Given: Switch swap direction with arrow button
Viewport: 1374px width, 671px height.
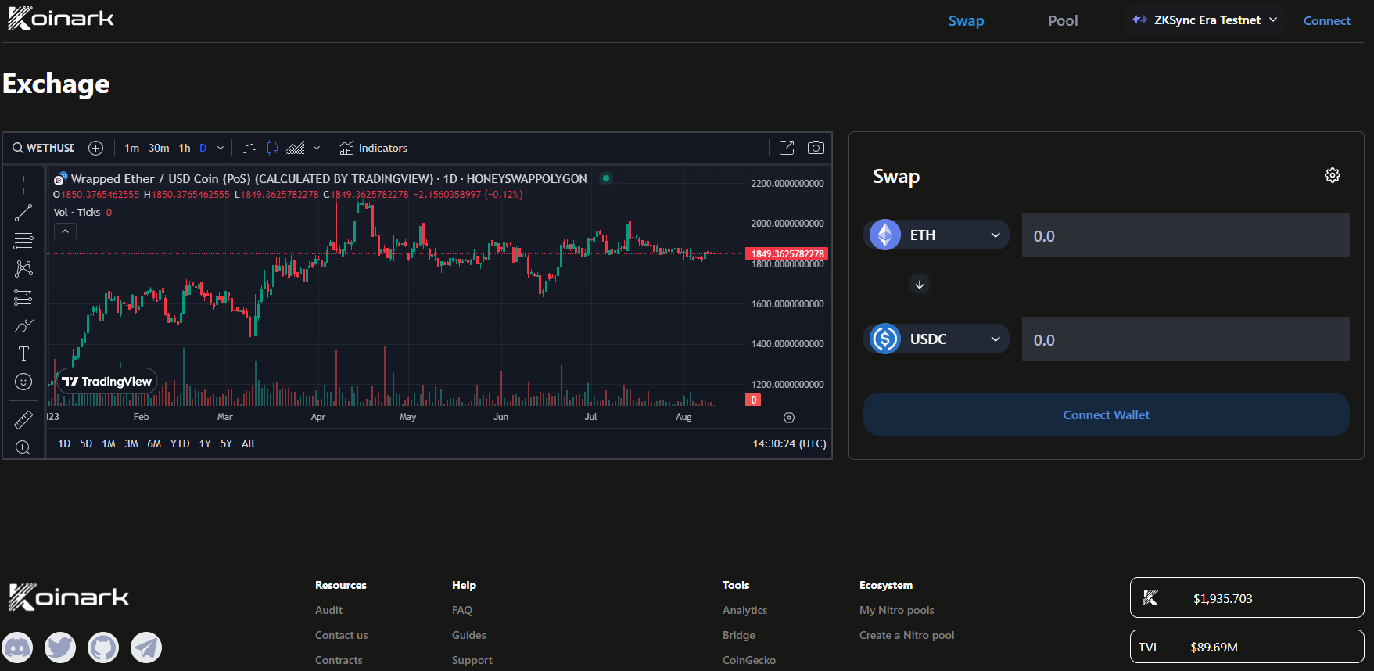Looking at the screenshot, I should point(920,285).
